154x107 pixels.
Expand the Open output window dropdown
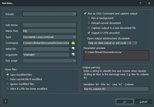tap(113, 43)
